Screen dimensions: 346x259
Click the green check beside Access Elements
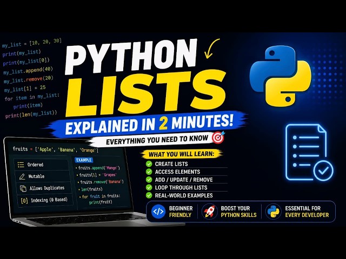pyautogui.click(x=149, y=172)
